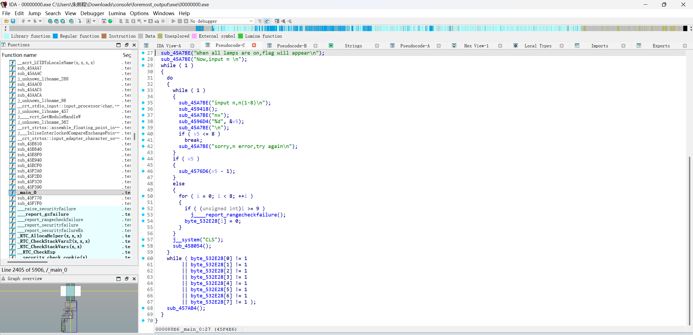This screenshot has height=335, width=693.
Task: Switch to the Strings tab
Action: [x=353, y=46]
